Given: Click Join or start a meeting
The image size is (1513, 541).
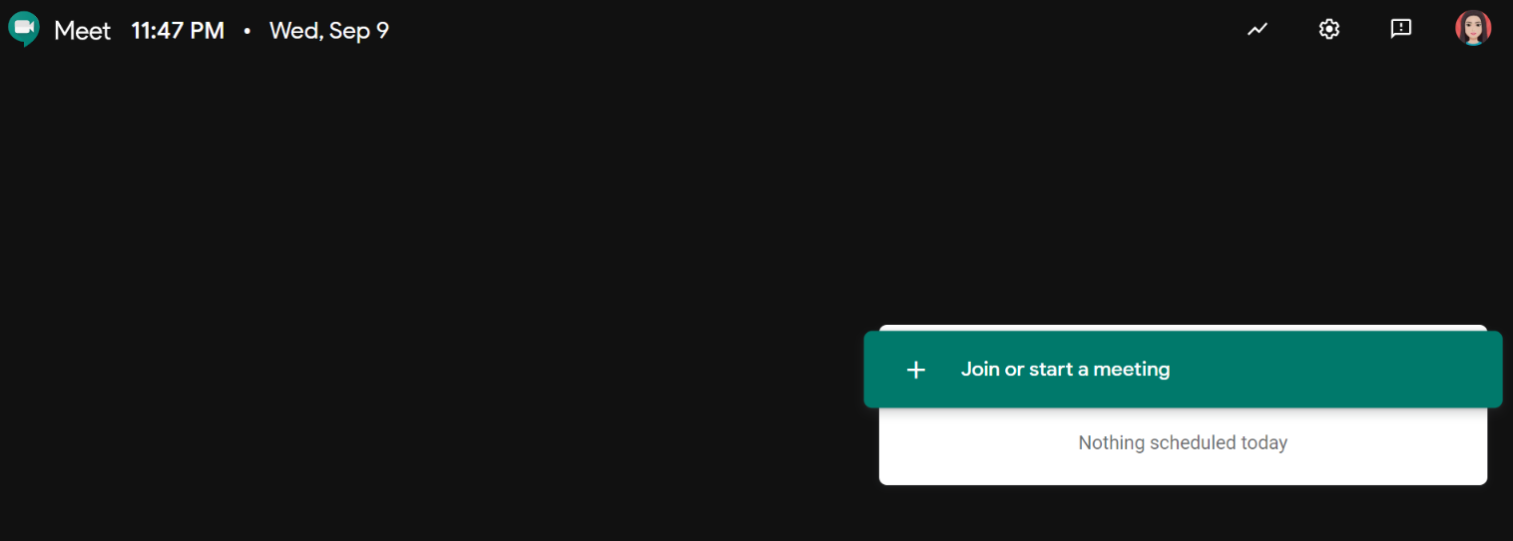Looking at the screenshot, I should click(1065, 370).
